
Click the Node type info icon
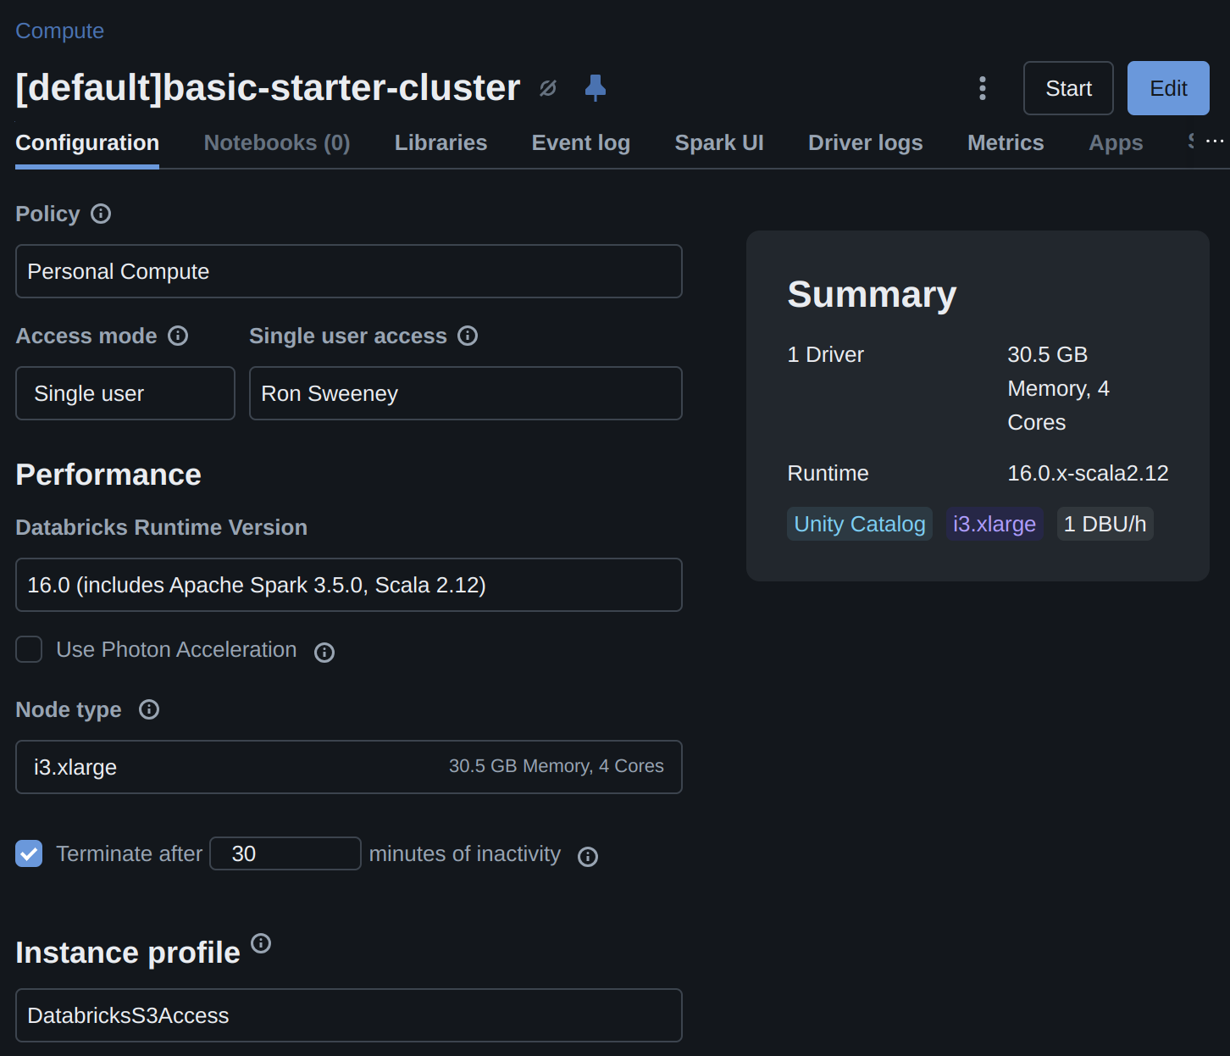[x=149, y=709]
